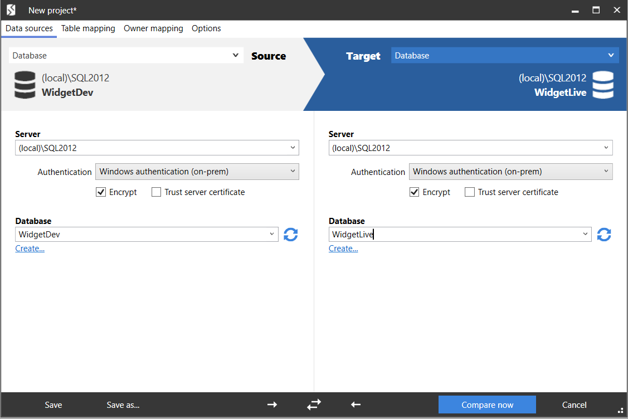Refresh the target database list
This screenshot has width=628, height=419.
click(x=604, y=235)
